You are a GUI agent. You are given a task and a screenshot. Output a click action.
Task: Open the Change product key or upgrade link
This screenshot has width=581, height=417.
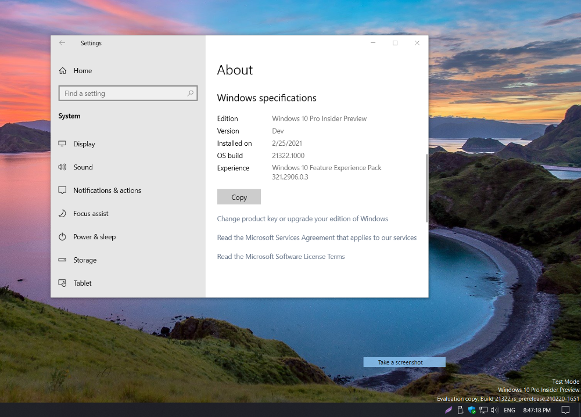(302, 219)
